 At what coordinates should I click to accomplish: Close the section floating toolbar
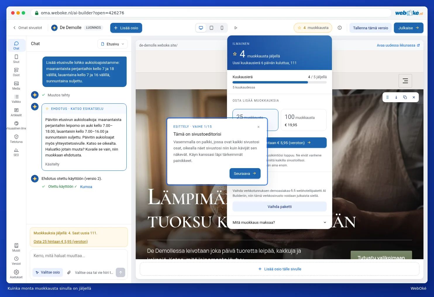(414, 97)
